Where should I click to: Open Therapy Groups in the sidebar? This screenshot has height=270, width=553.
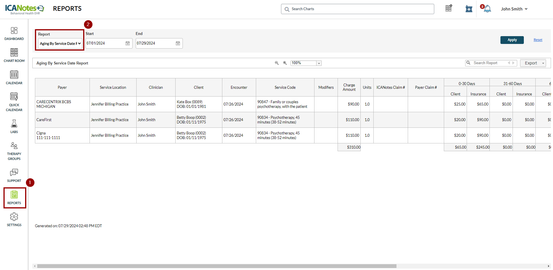14,151
